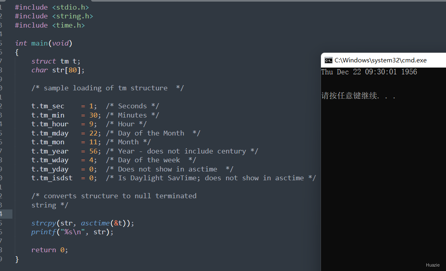The height and width of the screenshot is (271, 446).
Task: Place cursor on the #include <stdio.h> line
Action: 52,7
